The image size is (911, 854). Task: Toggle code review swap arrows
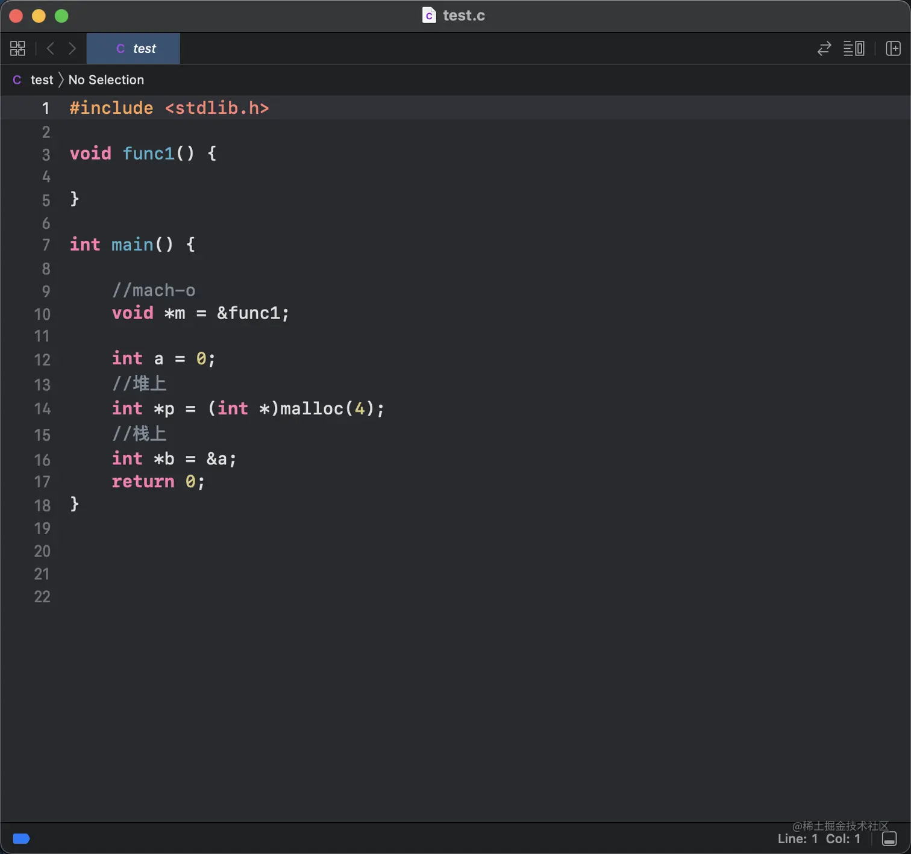click(x=824, y=48)
